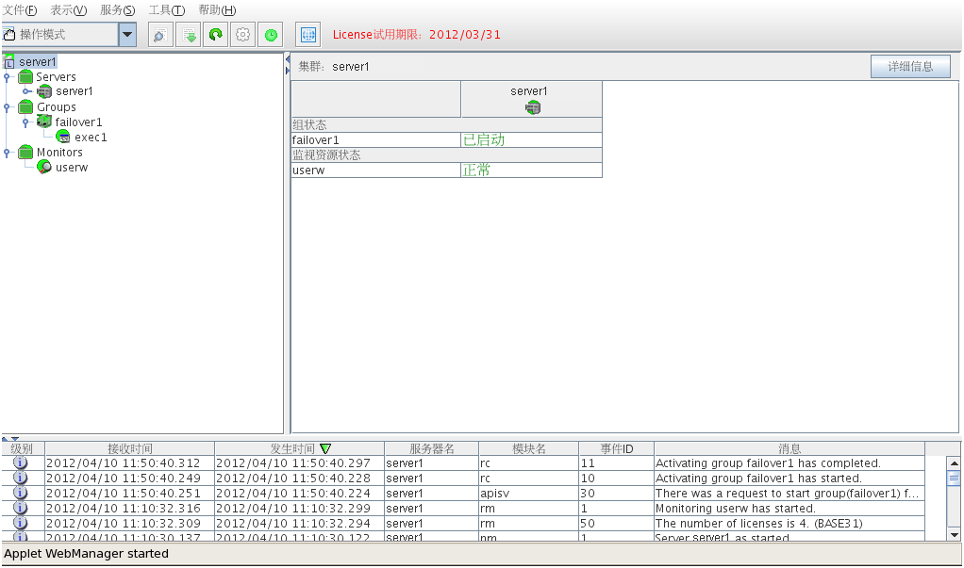The height and width of the screenshot is (568, 964).
Task: Collapse the Groups tree node
Action: coord(7,107)
